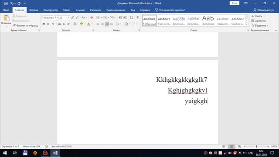The height and width of the screenshot is (157, 279).
Task: Increase the font size
Action: pyautogui.click(x=72, y=17)
